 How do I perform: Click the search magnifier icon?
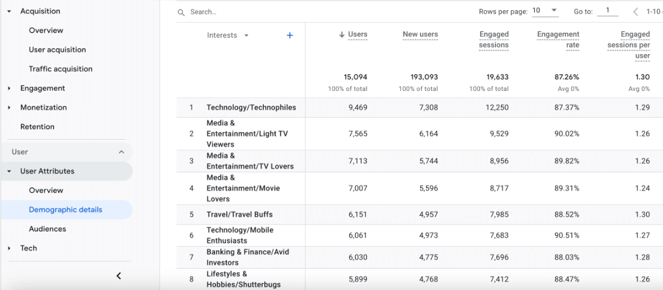point(181,12)
